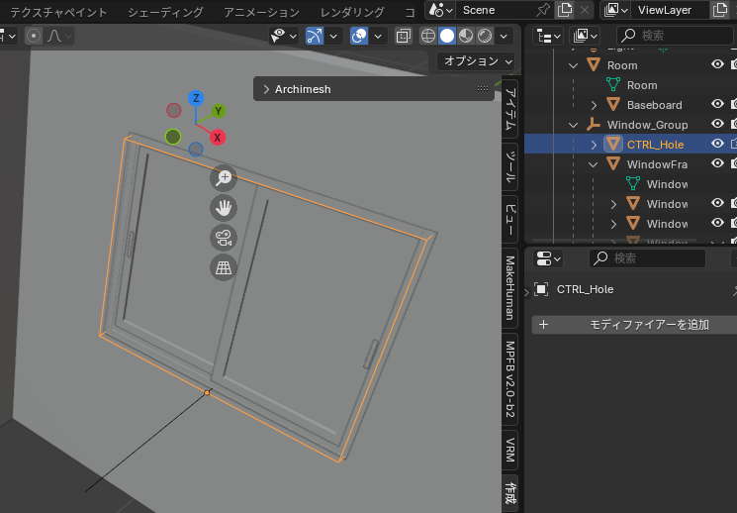Open the アイテム sidebar tab
Screen dimensions: 737x513
tap(510, 109)
